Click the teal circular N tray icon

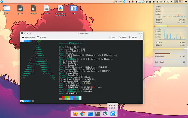[143, 2]
